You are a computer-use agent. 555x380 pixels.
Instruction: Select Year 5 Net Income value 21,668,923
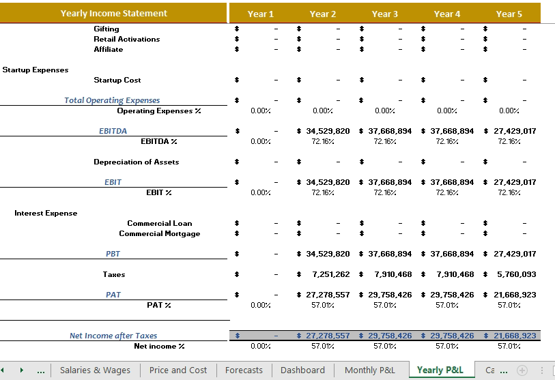click(515, 336)
